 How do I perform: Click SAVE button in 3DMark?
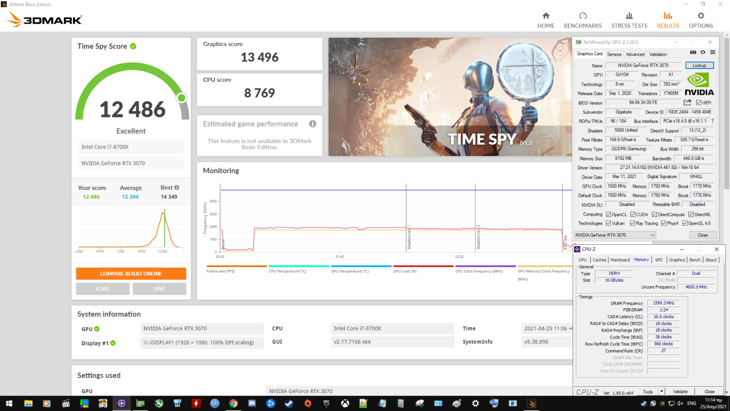(159, 289)
